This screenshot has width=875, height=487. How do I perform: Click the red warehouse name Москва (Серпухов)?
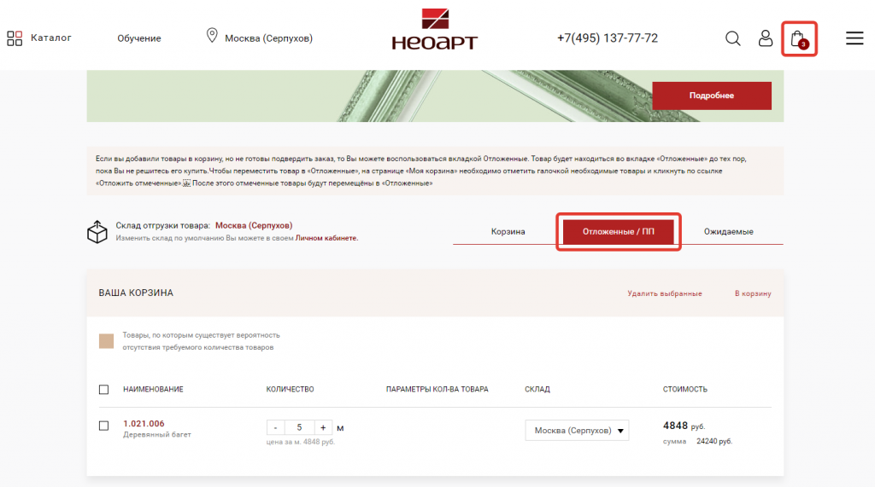point(254,225)
